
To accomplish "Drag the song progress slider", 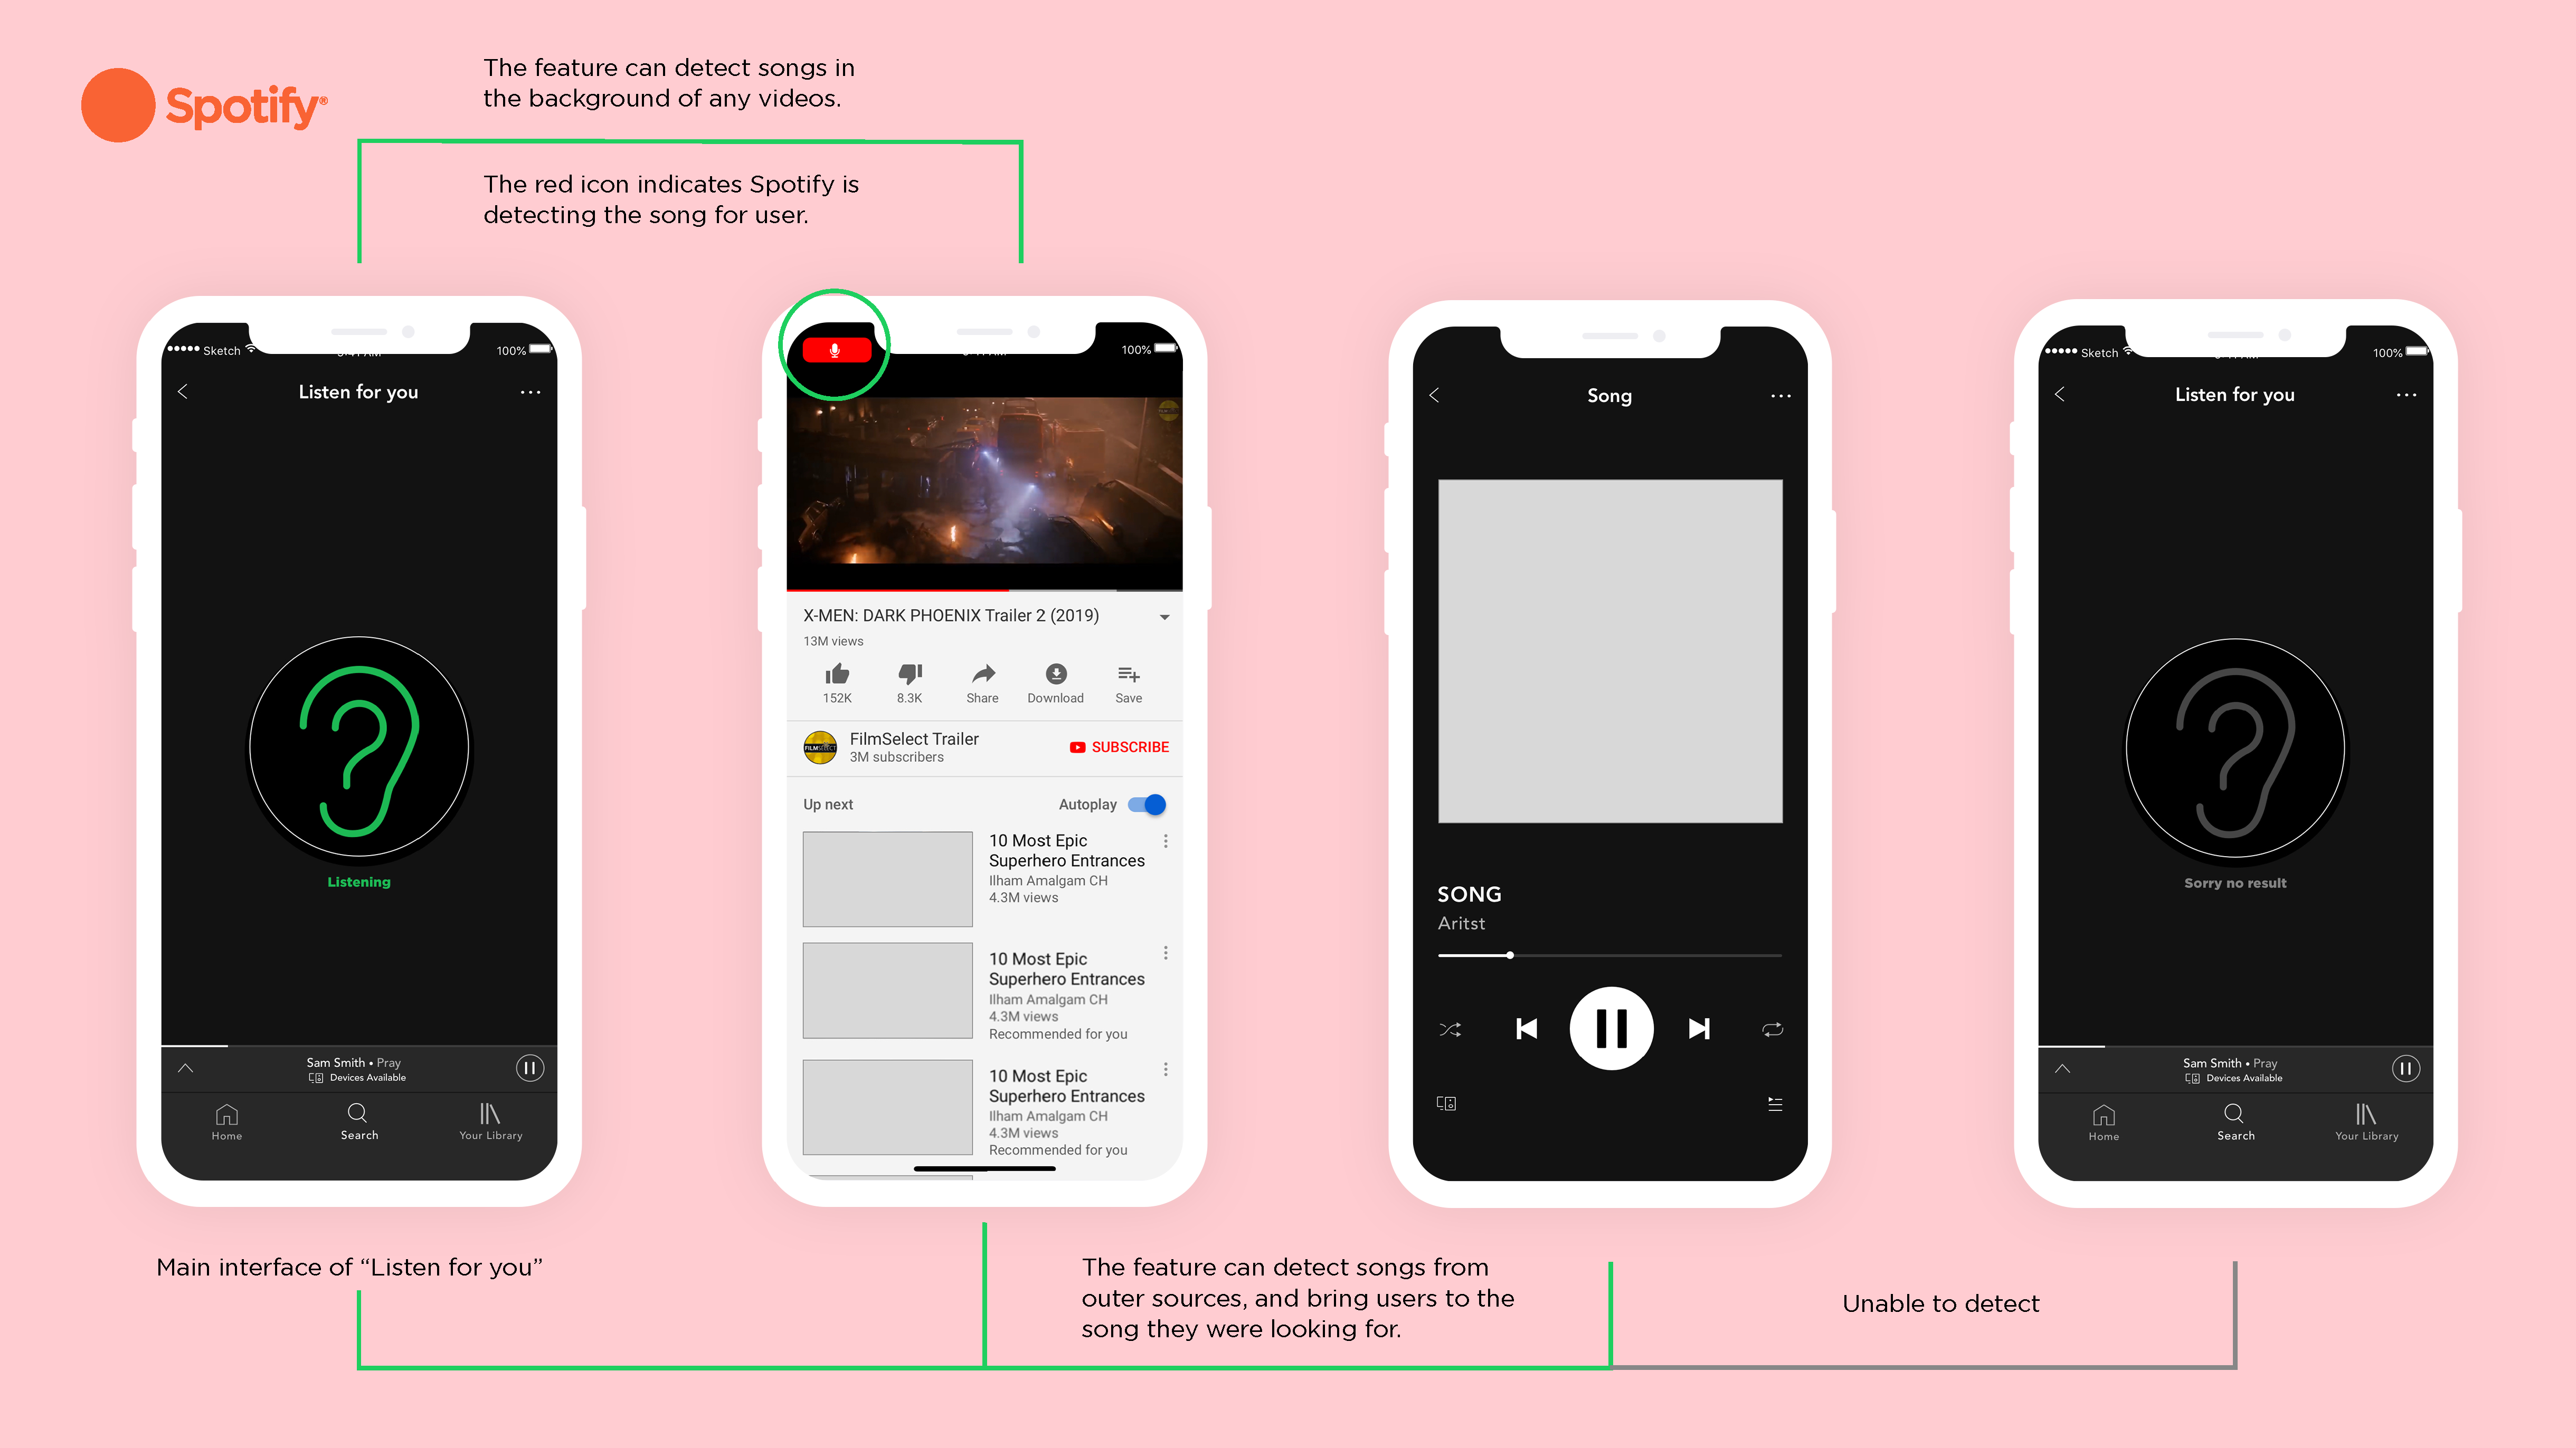I will [1511, 955].
